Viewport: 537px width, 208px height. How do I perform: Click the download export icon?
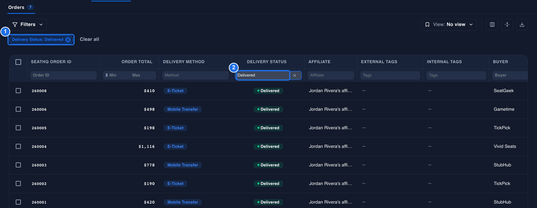tap(522, 24)
